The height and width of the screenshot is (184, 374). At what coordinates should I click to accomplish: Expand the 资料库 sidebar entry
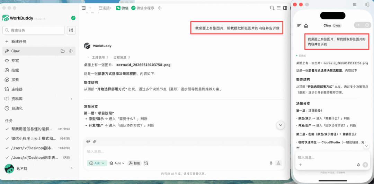pos(39,99)
